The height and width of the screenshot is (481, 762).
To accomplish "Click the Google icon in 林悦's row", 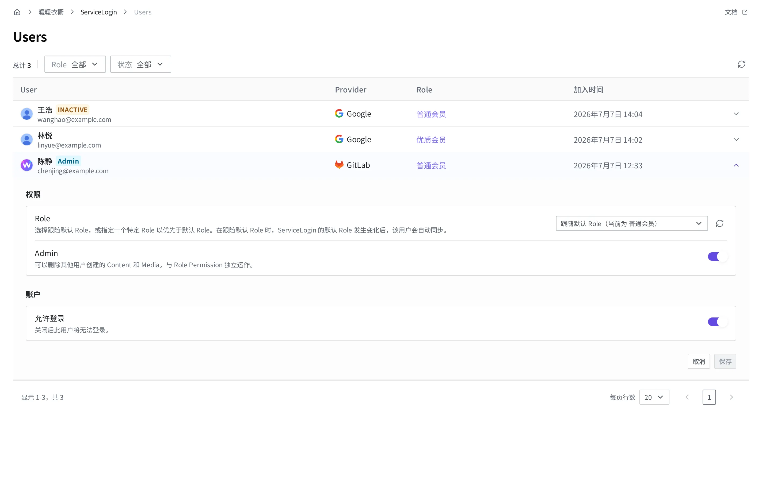I will coord(339,139).
